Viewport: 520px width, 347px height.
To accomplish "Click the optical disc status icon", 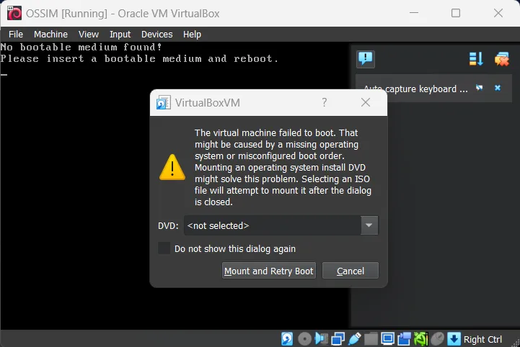I will click(304, 339).
